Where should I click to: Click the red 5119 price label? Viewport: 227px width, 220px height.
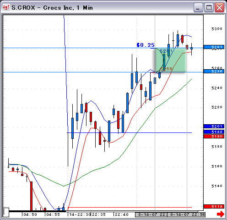(x=214, y=207)
